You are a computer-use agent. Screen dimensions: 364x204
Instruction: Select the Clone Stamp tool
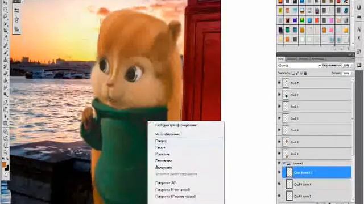point(6,59)
